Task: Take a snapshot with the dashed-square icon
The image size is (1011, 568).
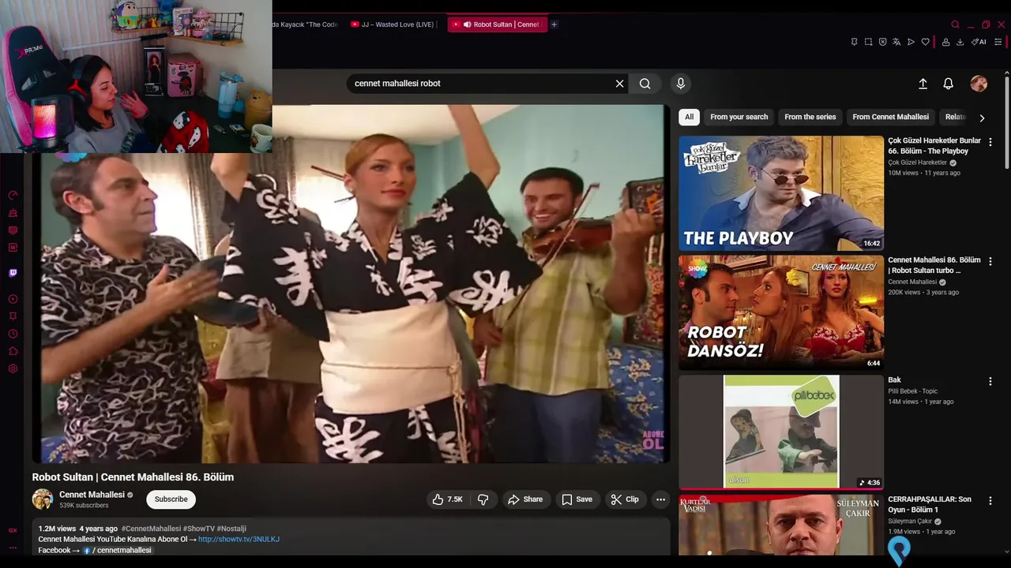Action: 868,42
